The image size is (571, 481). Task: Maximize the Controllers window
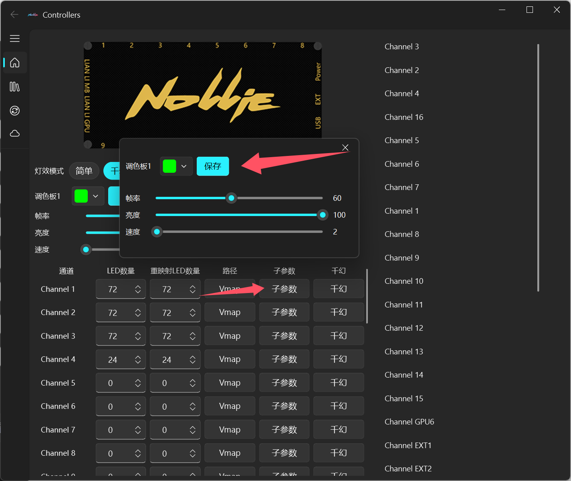(530, 10)
